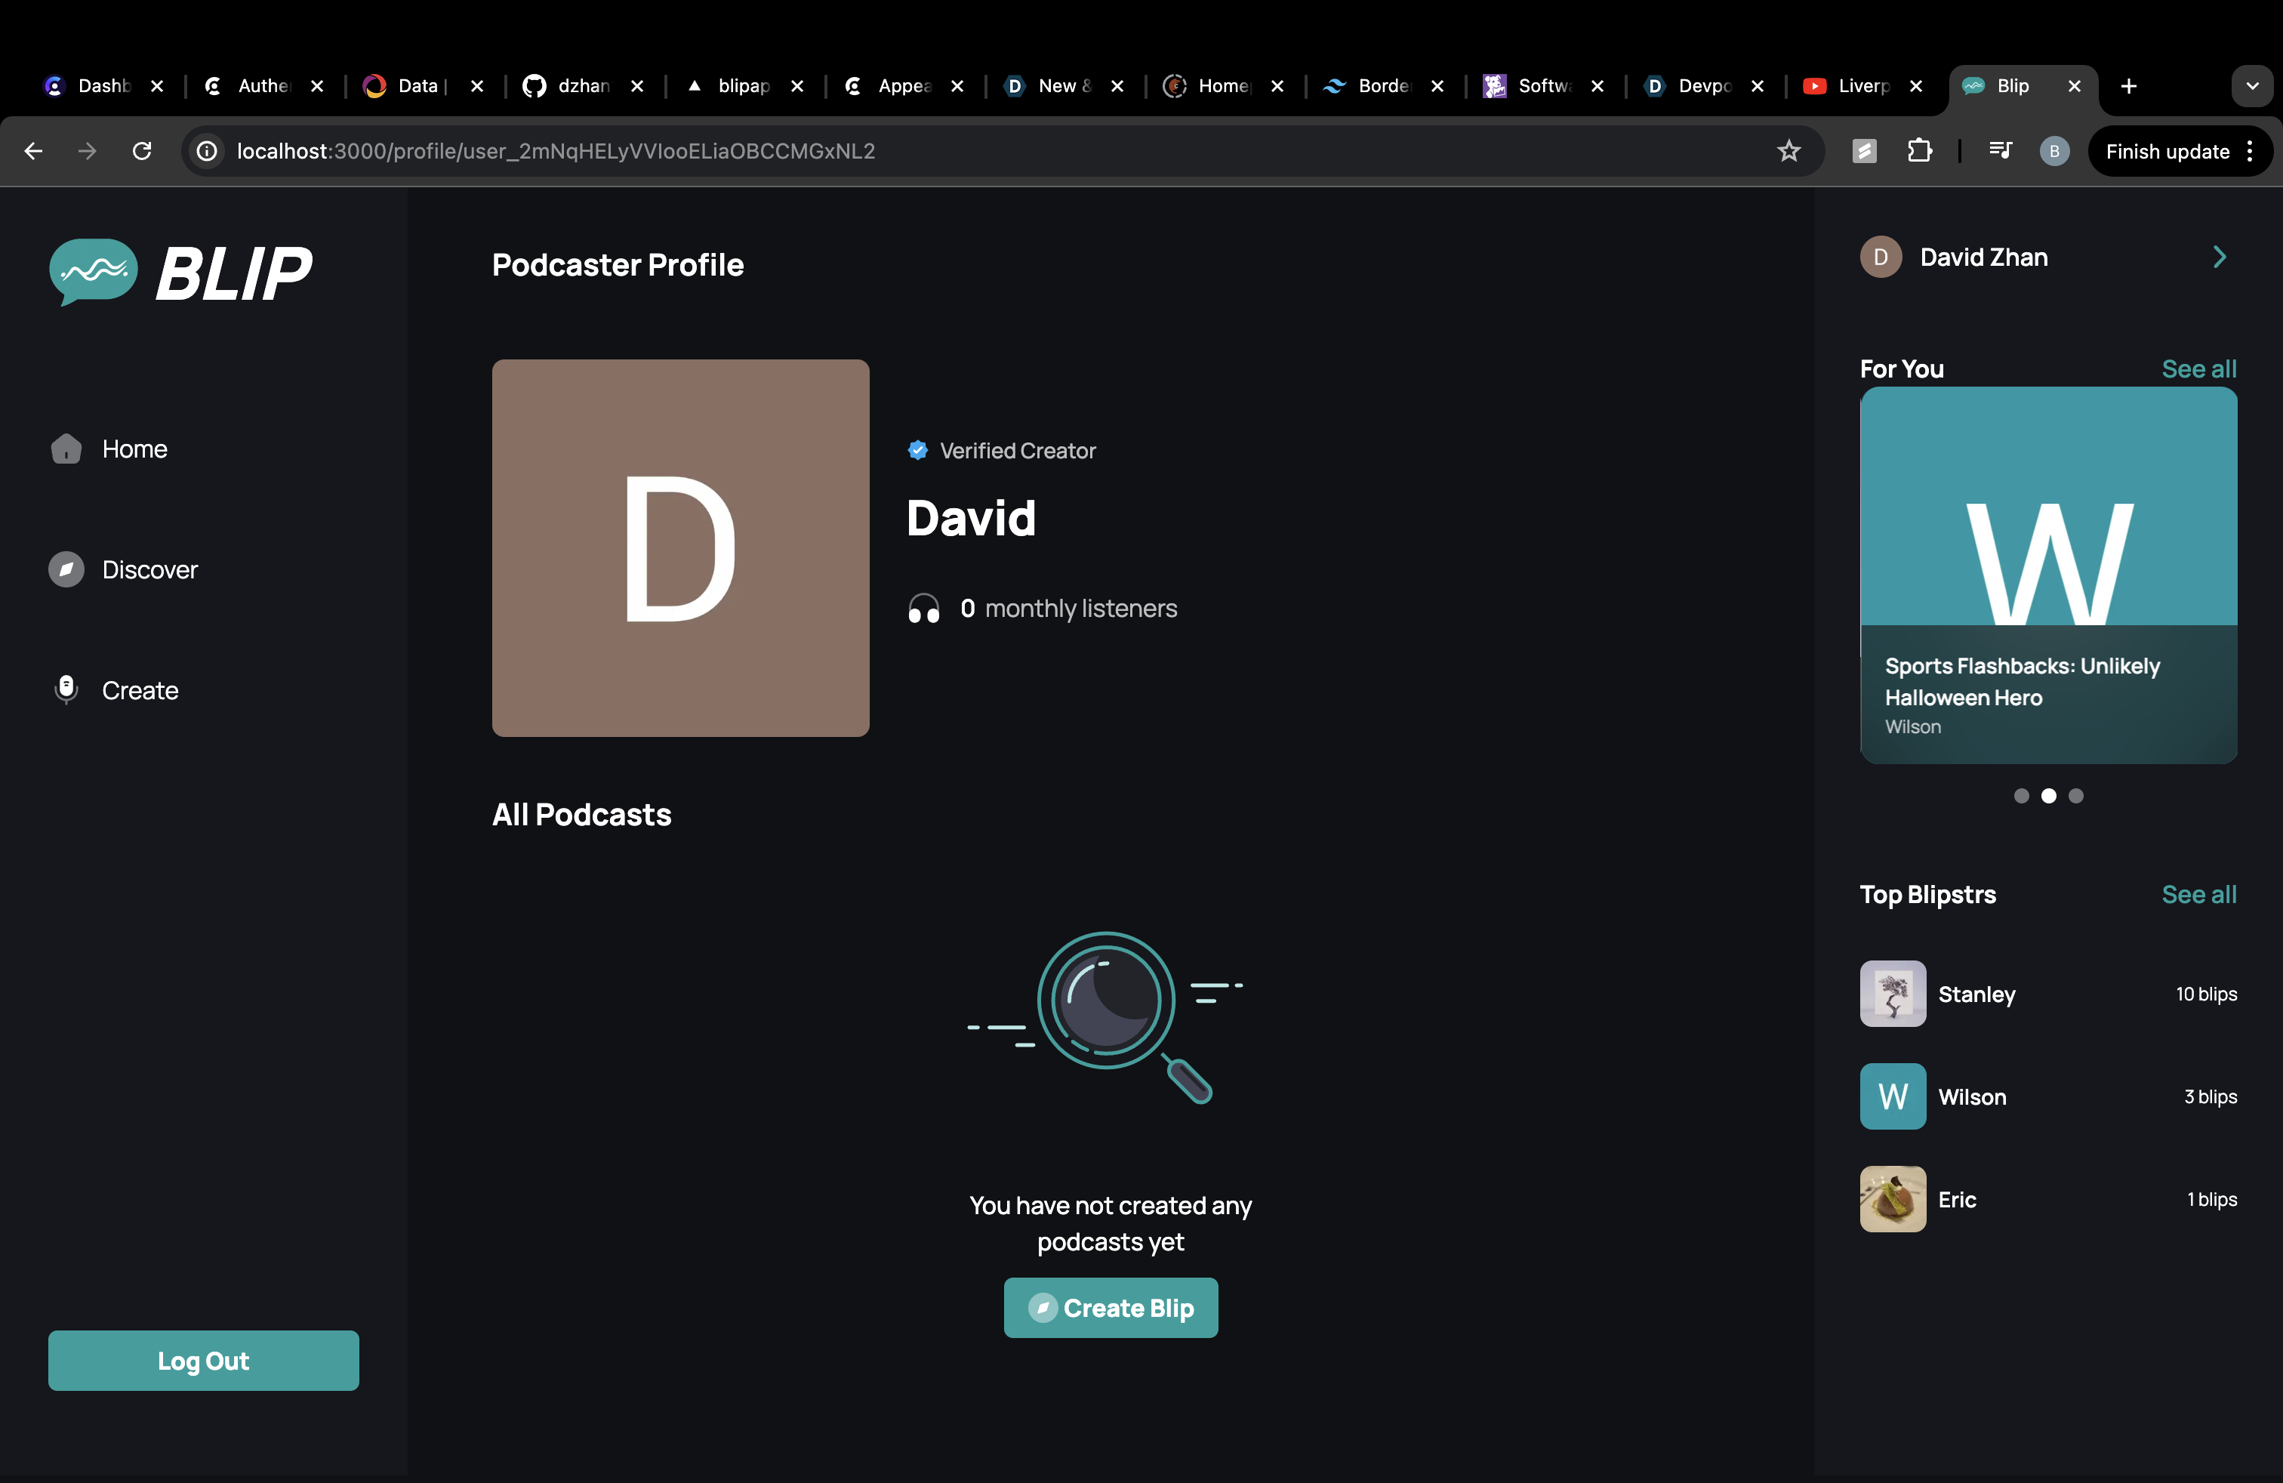Open the browser extensions puzzle icon
The image size is (2283, 1483).
point(1918,152)
